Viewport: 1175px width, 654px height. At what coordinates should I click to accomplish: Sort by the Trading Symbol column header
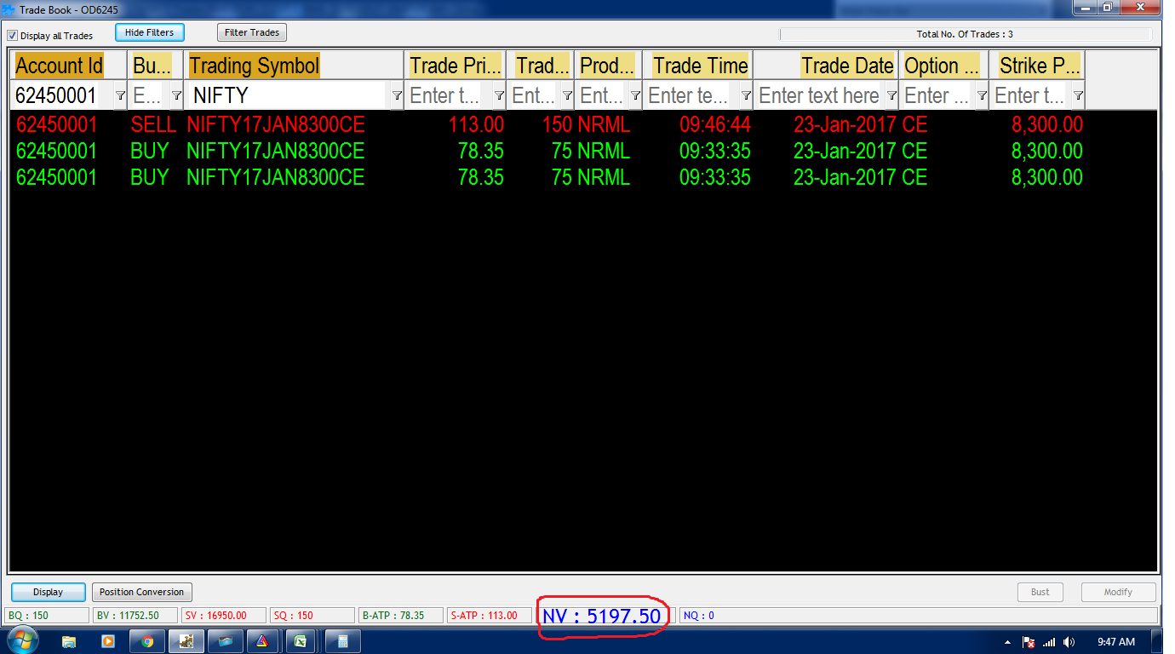pos(294,66)
